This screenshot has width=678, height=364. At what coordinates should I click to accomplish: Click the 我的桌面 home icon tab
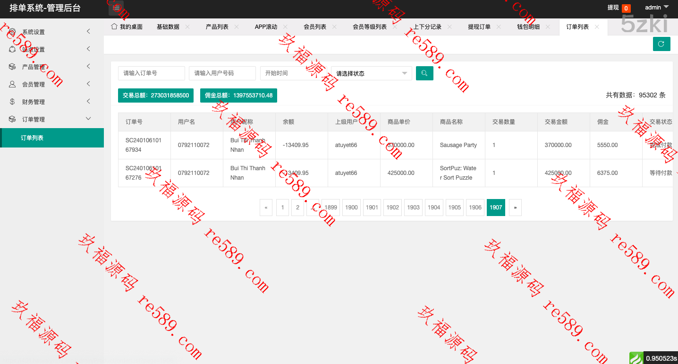(127, 27)
